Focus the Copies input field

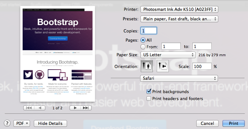(x=149, y=31)
